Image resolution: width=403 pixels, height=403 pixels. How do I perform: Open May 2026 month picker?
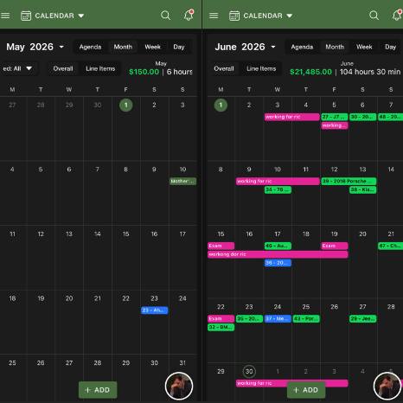35,47
